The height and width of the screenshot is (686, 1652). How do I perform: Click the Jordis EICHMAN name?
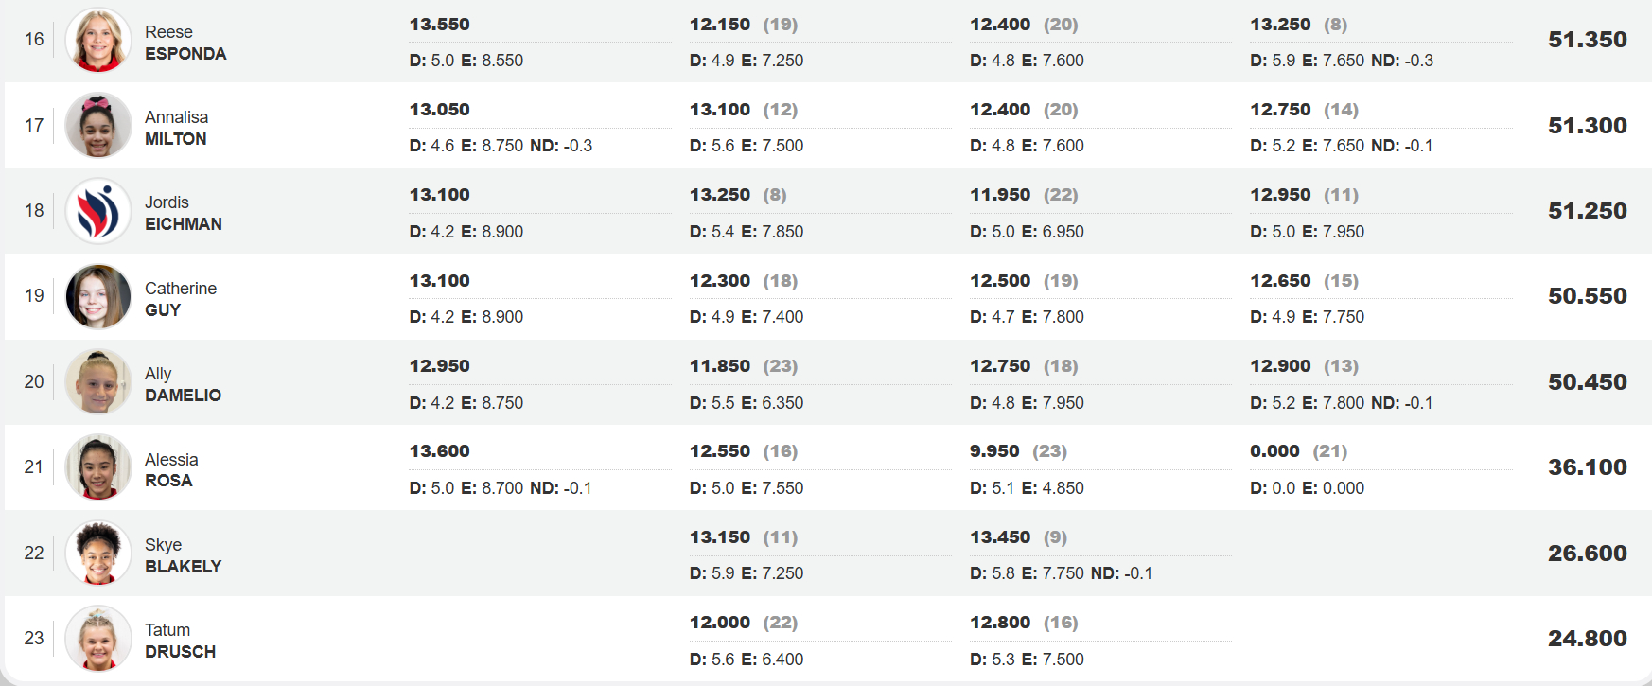point(184,213)
